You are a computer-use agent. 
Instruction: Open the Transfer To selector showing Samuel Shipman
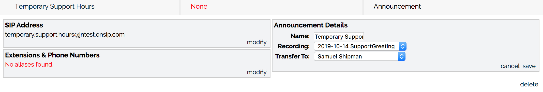[x=360, y=56]
